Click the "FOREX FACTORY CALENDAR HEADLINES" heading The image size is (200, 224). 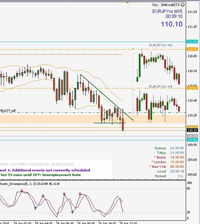37,164
